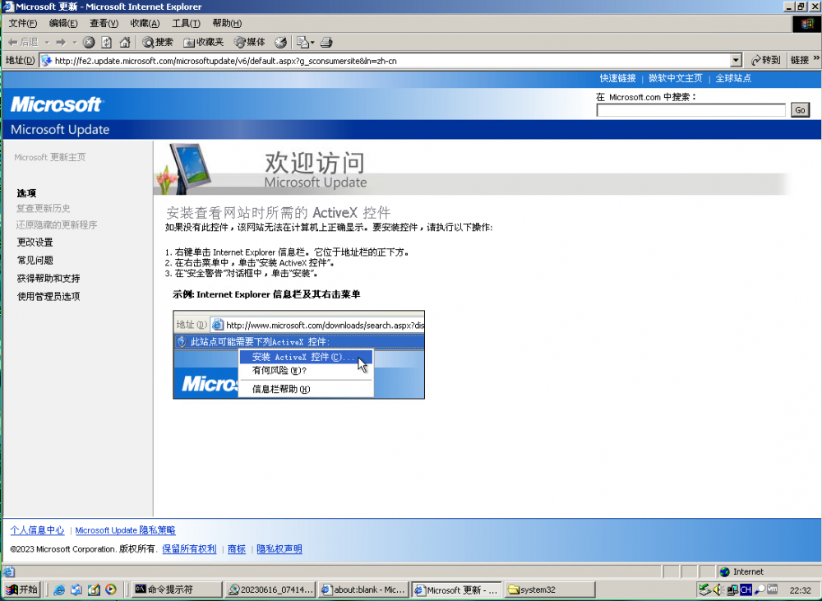This screenshot has height=601, width=822.
Task: Click the 隐私权声明 footer link
Action: [279, 549]
